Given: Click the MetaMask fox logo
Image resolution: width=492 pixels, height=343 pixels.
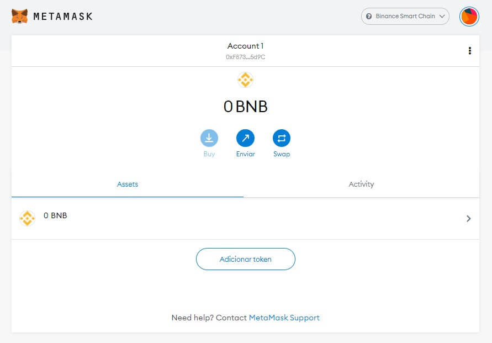Looking at the screenshot, I should [19, 16].
